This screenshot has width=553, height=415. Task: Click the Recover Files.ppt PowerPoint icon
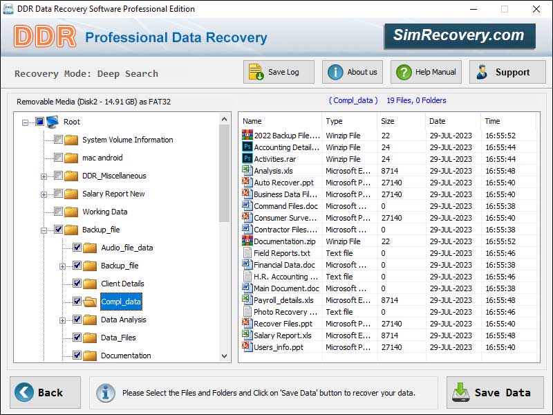click(247, 323)
